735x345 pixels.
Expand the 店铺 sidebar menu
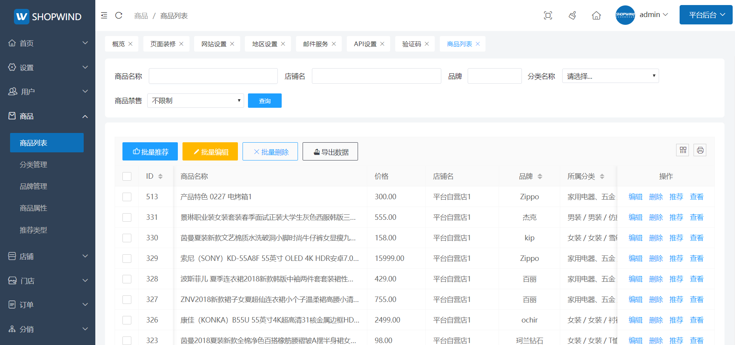[x=48, y=256]
